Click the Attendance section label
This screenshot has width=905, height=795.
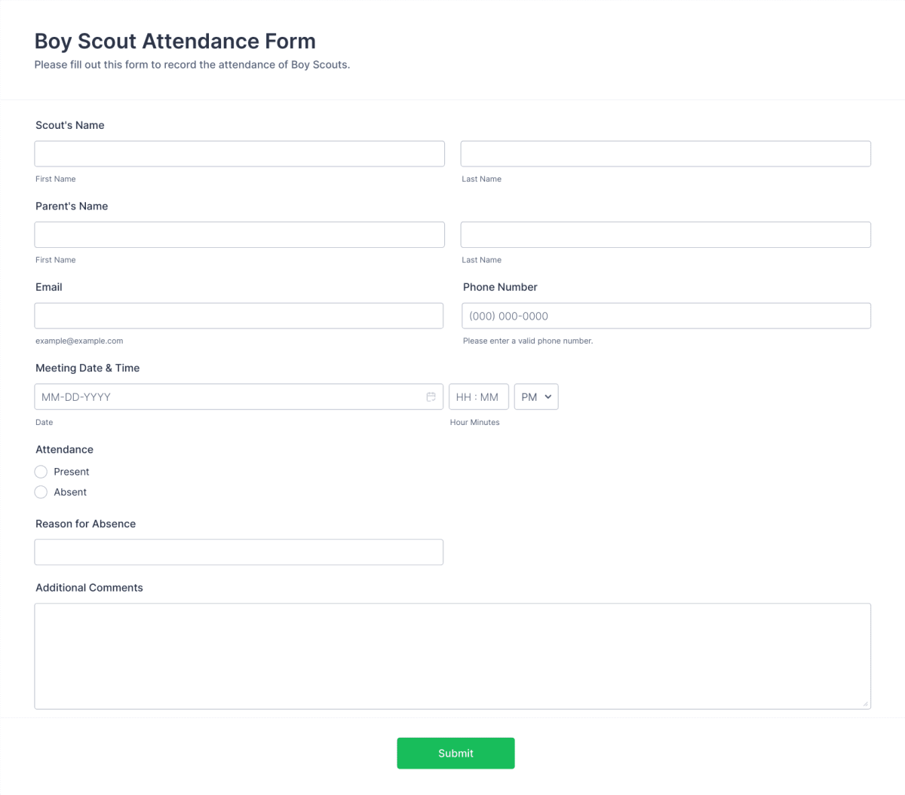coord(64,449)
